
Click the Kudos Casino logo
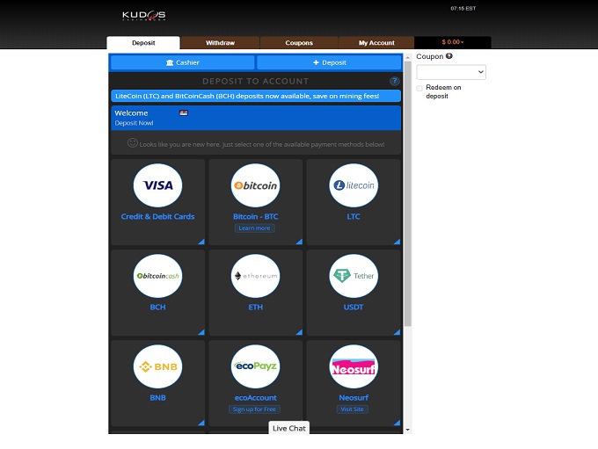(x=143, y=15)
